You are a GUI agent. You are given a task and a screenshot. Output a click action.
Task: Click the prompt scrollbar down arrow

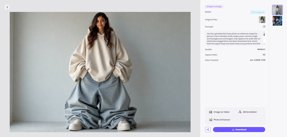point(264,44)
